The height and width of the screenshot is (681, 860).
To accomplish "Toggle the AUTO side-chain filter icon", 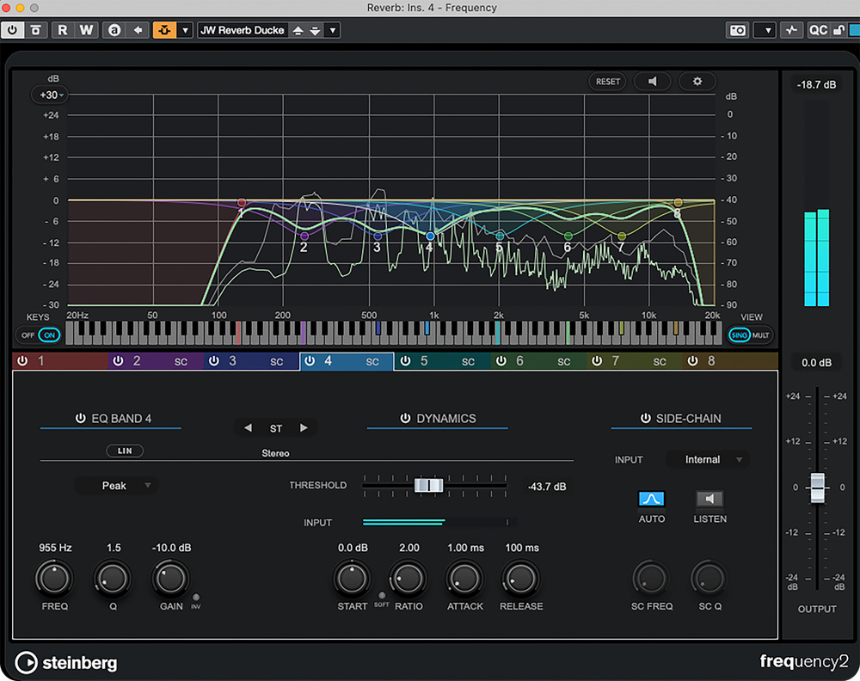I will [x=651, y=499].
